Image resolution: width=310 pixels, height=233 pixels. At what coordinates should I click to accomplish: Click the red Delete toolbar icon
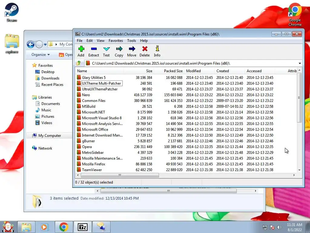(x=145, y=49)
